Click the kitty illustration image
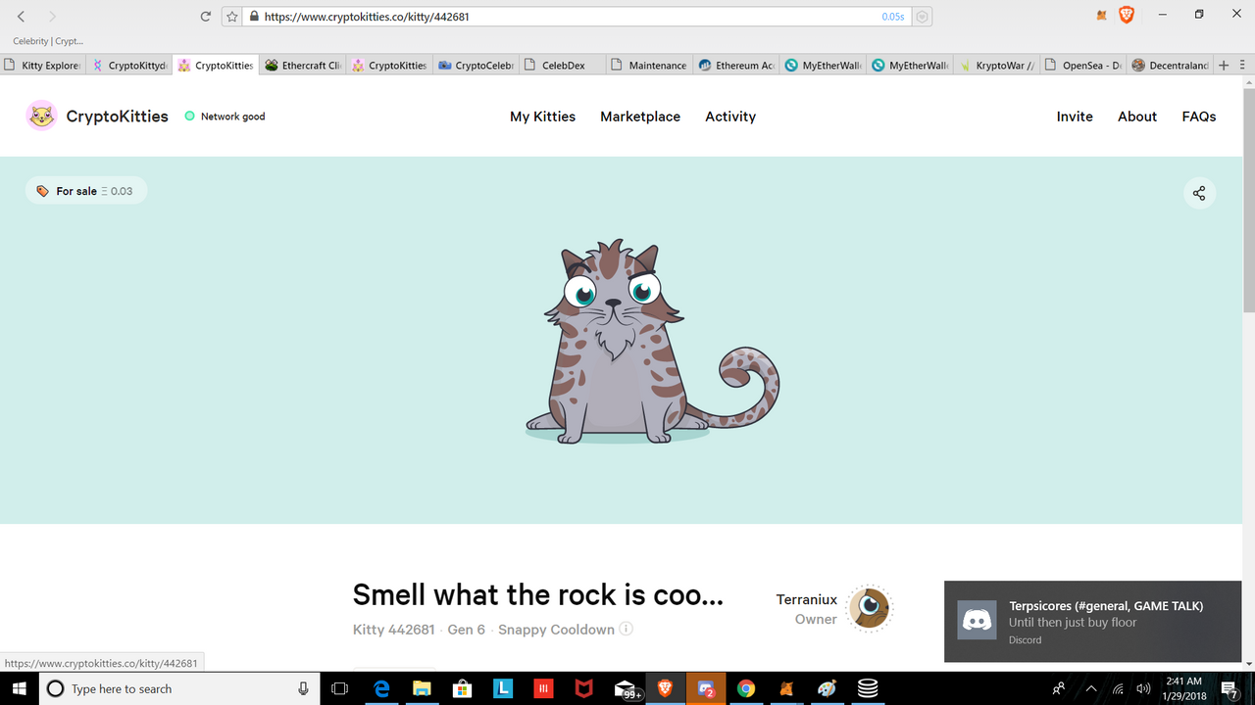The height and width of the screenshot is (705, 1255). point(651,342)
